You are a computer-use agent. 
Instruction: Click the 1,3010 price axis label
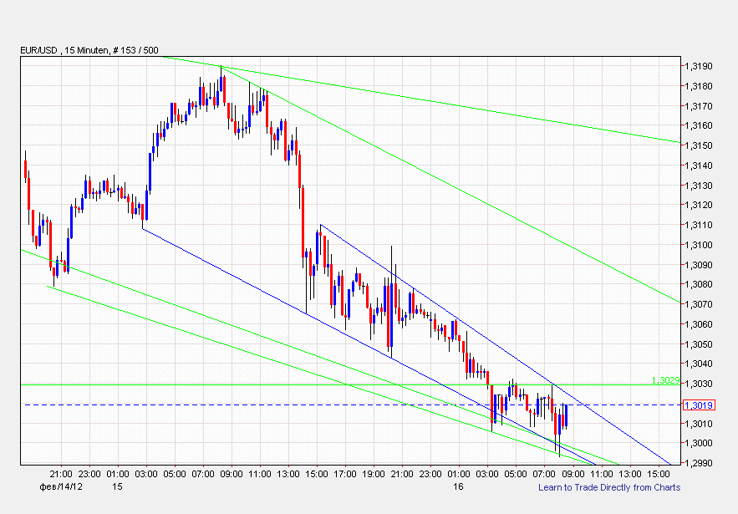pos(699,424)
